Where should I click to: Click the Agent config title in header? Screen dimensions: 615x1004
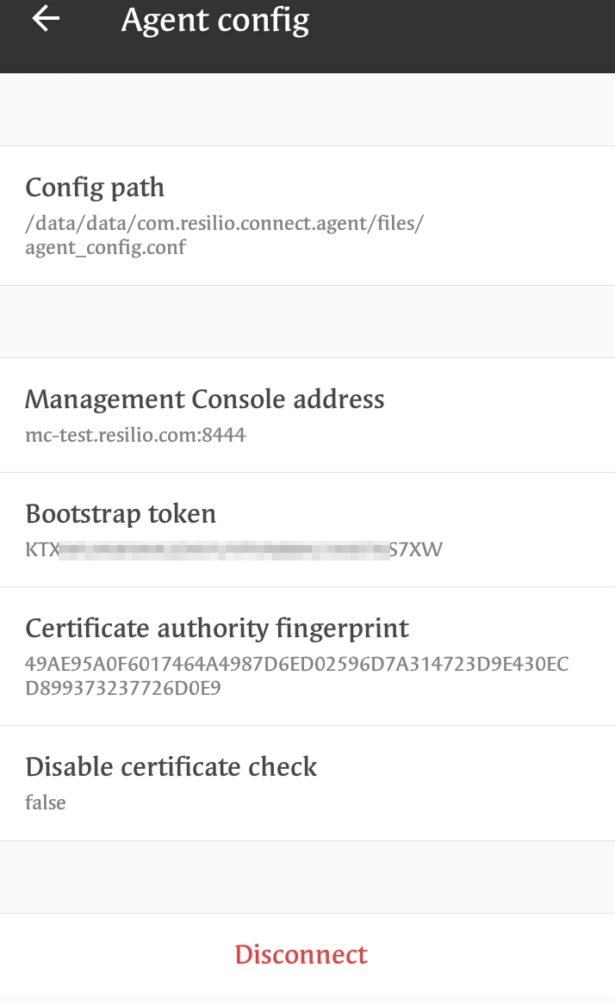pos(215,20)
